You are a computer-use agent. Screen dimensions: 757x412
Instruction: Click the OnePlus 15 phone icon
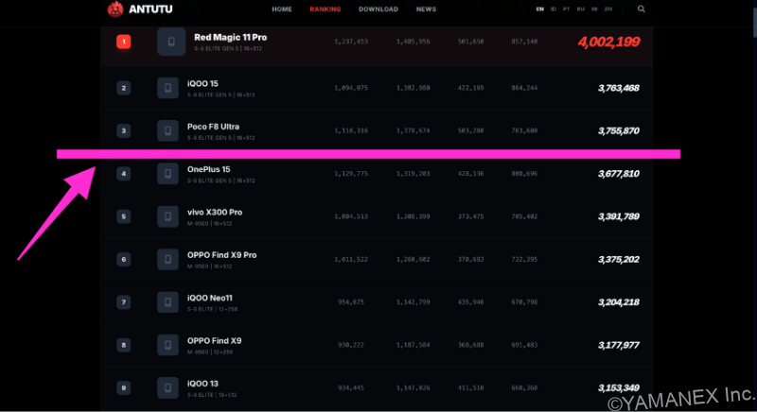[168, 174]
